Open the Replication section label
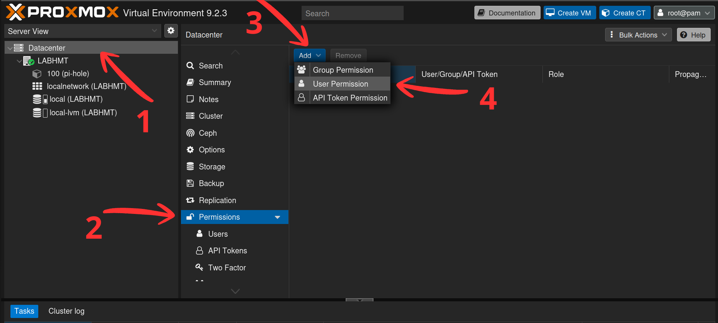 (x=217, y=200)
